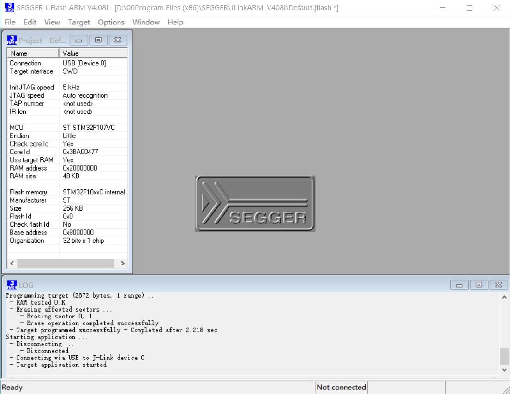This screenshot has height=394, width=510.
Task: Minimize the Project sub-window
Action: point(79,40)
